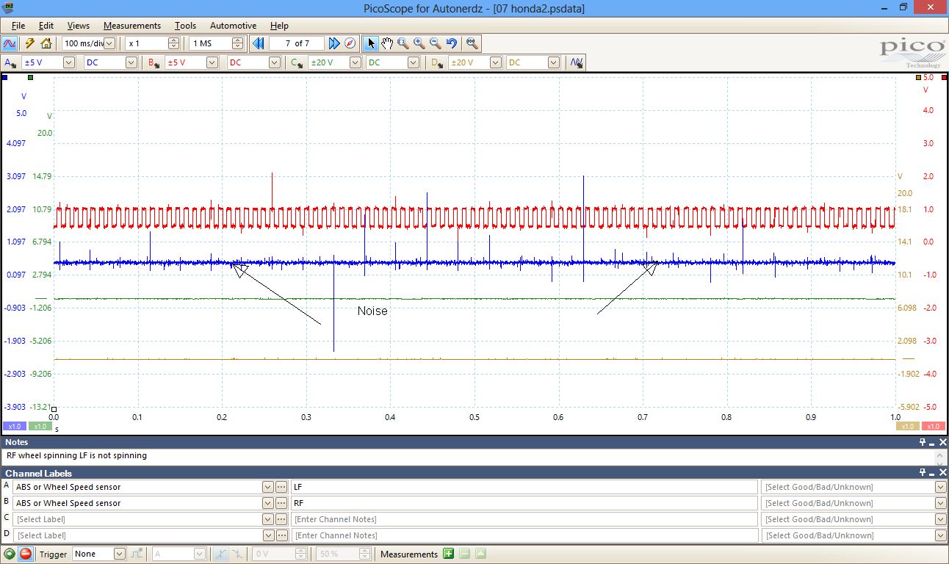Open channel D ±20 V range dropdown
The height and width of the screenshot is (564, 949).
[496, 63]
